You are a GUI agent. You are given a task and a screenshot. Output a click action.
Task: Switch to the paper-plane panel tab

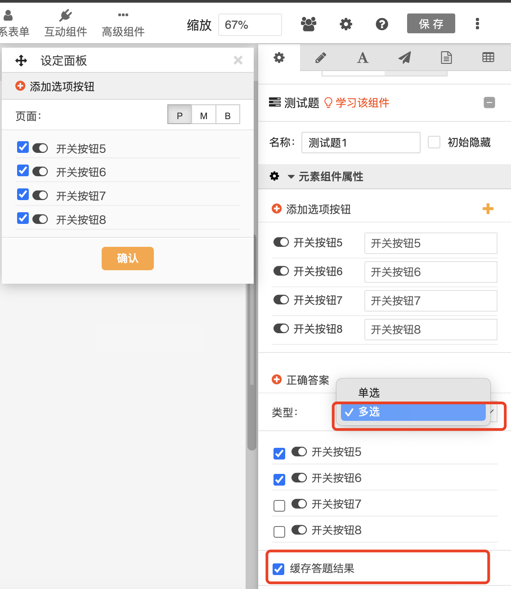click(x=404, y=58)
